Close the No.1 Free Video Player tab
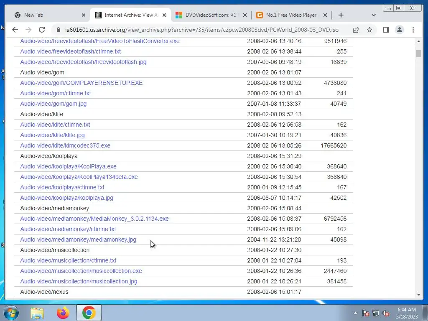This screenshot has height=321, width=428. pyautogui.click(x=325, y=15)
